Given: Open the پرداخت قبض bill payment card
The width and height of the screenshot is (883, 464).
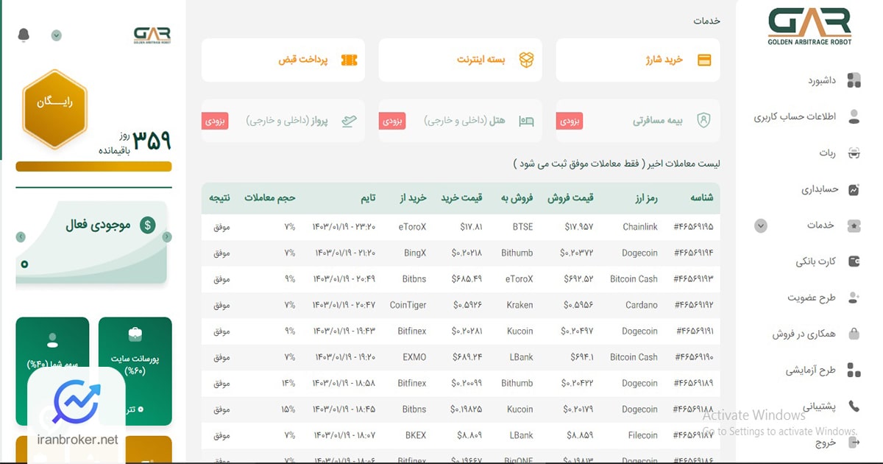Looking at the screenshot, I should [x=283, y=60].
